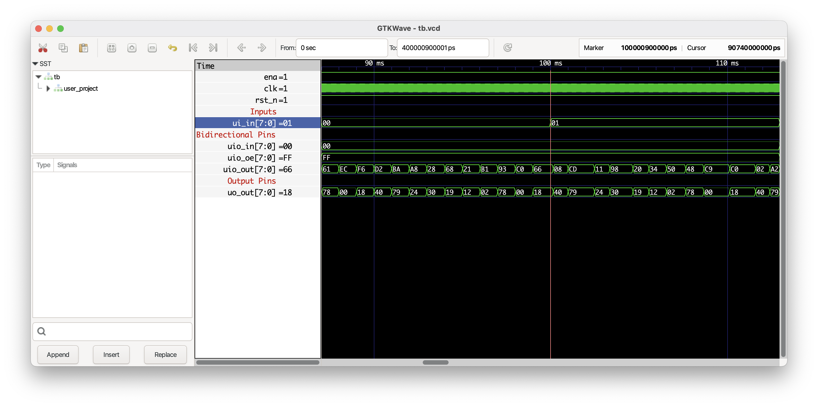Click the horizontal waveform scrollbar thumb
Screen dimensions: 818x407
coord(435,362)
